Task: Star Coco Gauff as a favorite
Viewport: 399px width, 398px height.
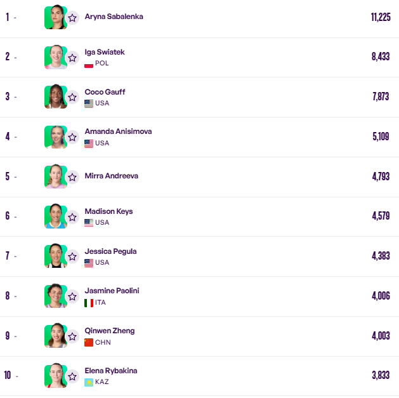Action: pyautogui.click(x=72, y=97)
